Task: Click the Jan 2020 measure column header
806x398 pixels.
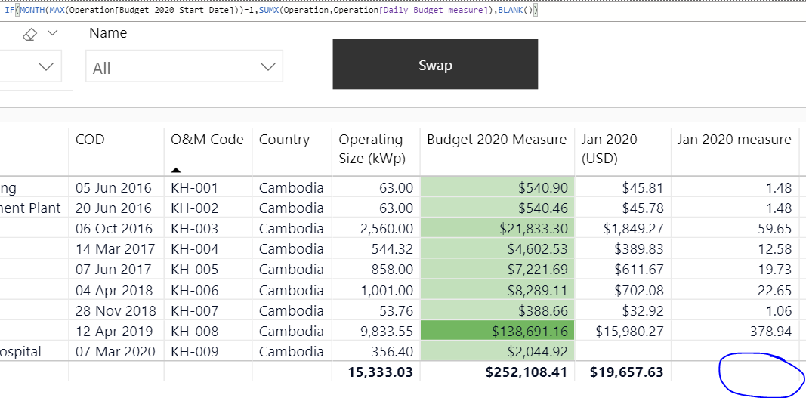Action: pyautogui.click(x=734, y=140)
